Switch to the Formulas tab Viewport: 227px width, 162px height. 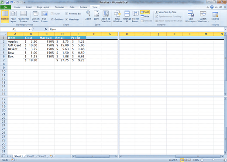click(x=59, y=7)
